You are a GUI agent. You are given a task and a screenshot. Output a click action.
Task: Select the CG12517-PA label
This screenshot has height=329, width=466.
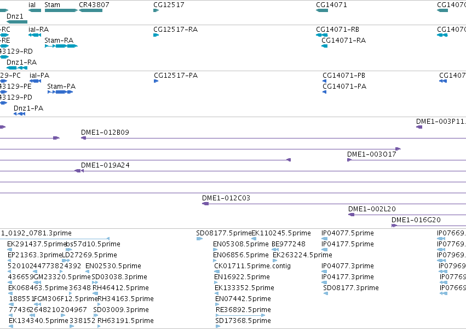[x=176, y=76]
